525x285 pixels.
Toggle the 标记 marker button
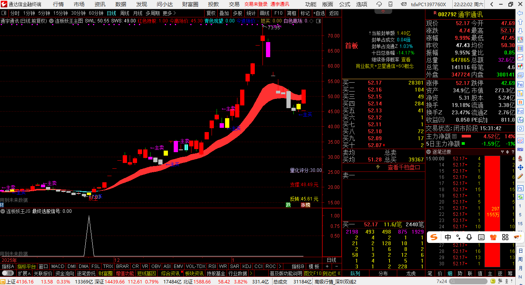pos(305,13)
